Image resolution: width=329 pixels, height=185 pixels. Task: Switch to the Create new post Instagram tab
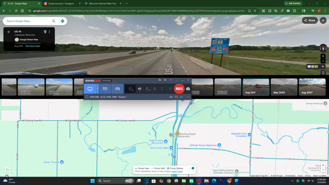coord(62,4)
